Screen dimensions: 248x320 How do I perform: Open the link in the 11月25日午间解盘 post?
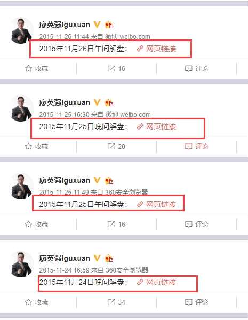point(156,204)
